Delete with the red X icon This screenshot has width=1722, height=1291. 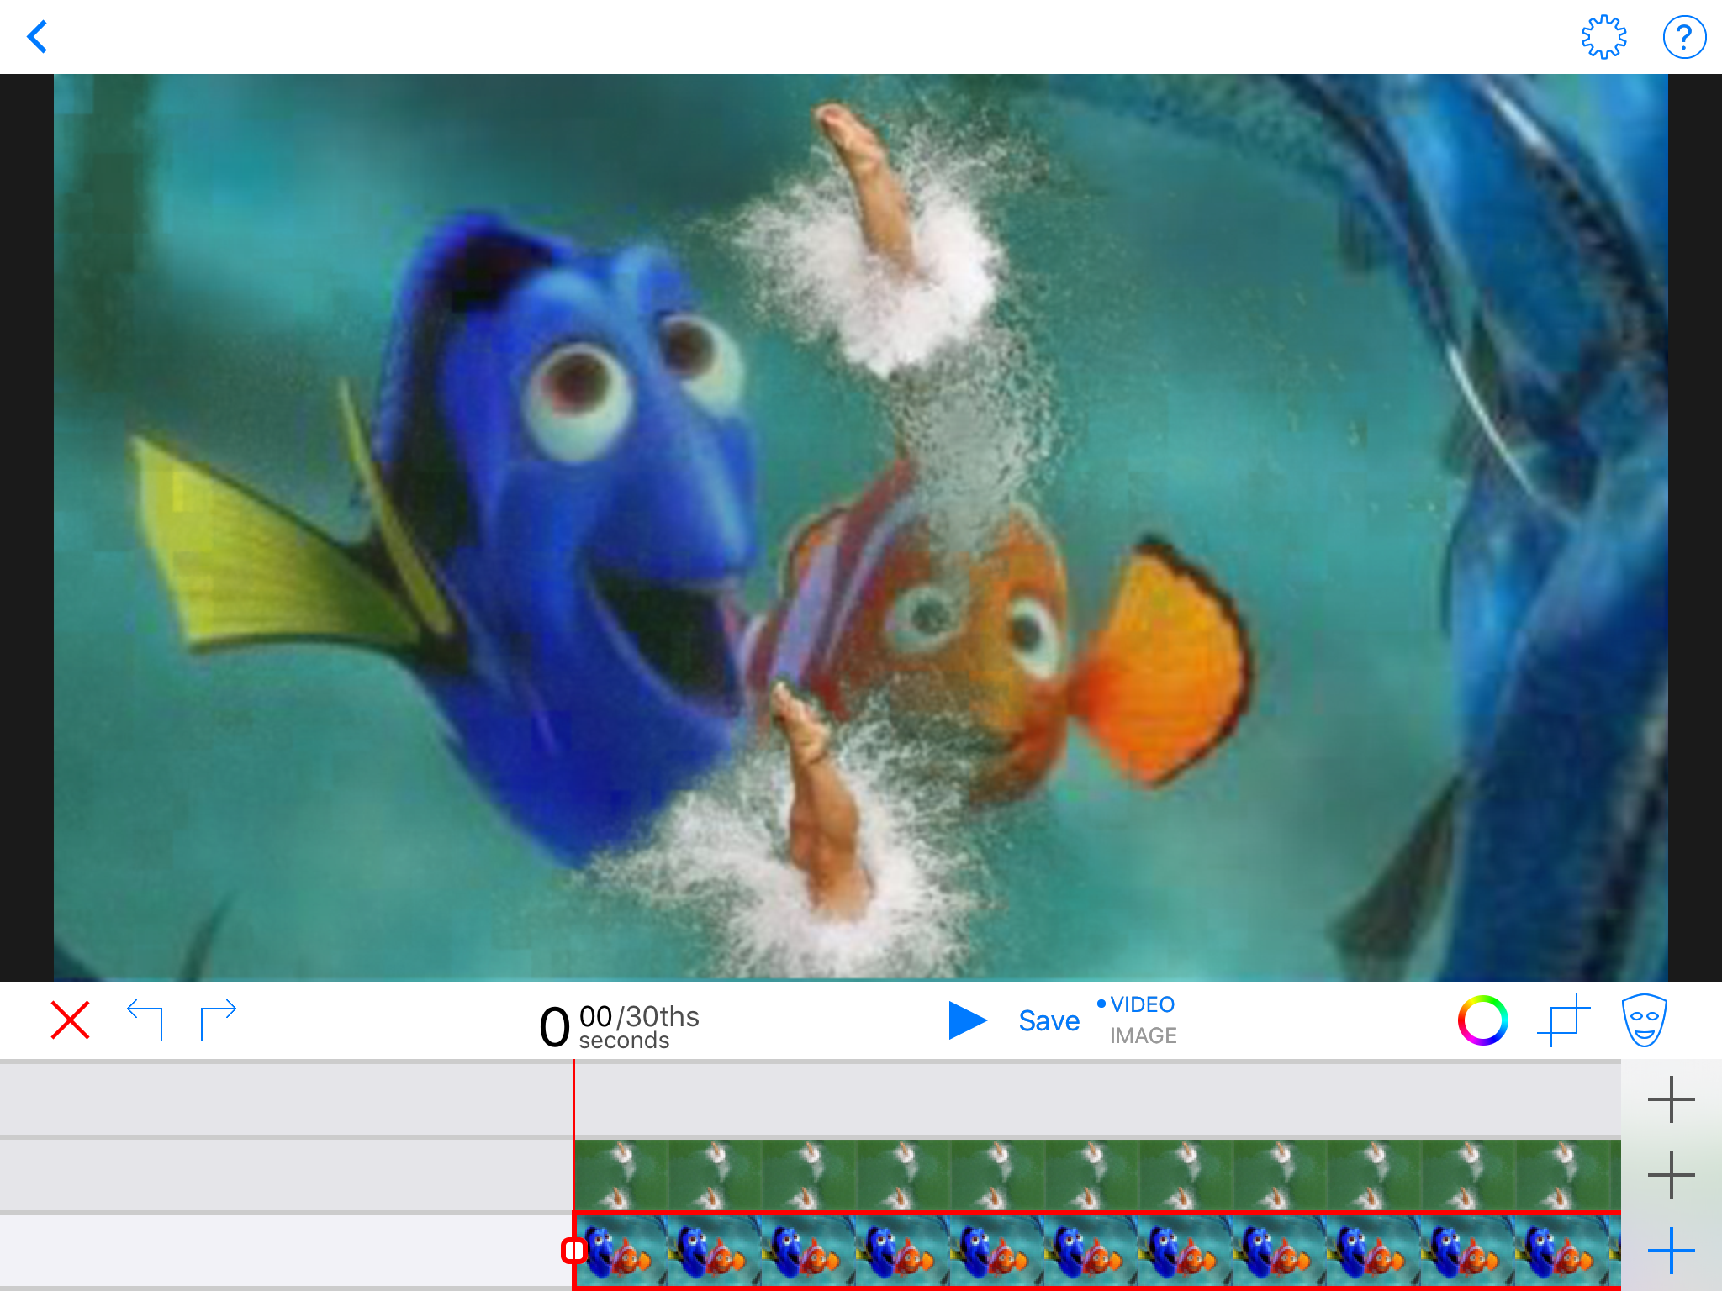[x=70, y=1020]
